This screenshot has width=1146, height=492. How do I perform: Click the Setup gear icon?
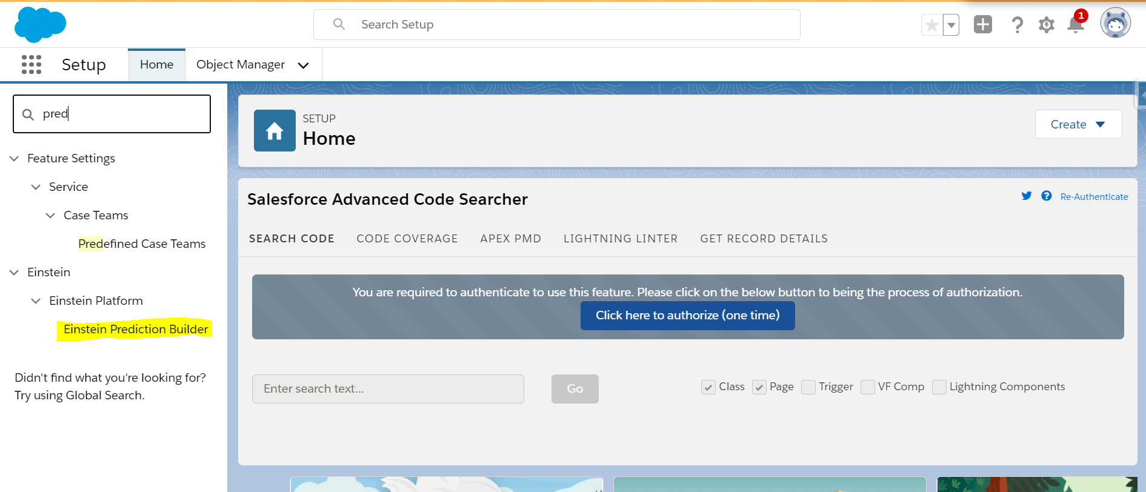[1047, 25]
